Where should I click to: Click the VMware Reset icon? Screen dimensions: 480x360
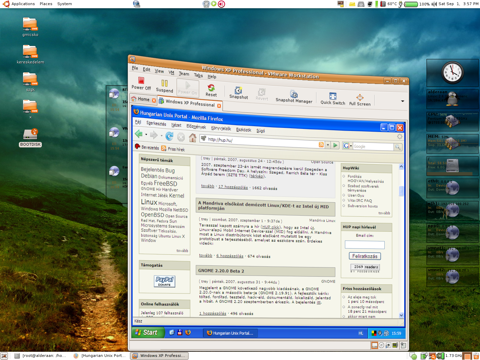211,91
